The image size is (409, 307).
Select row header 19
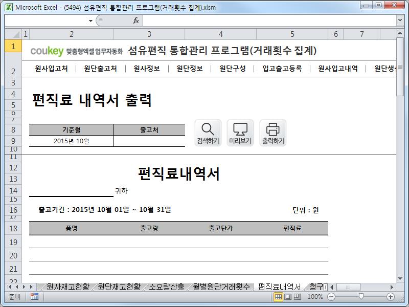click(x=13, y=242)
